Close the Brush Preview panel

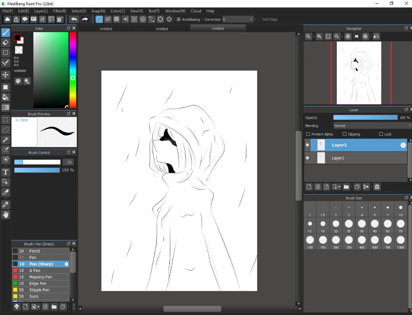(74, 114)
